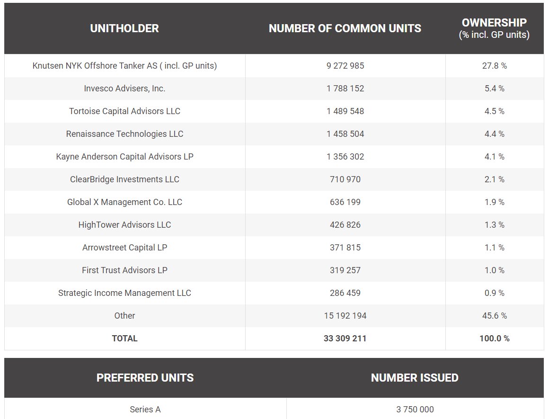The image size is (549, 419).
Task: Click the 27.8 % ownership cell
Action: click(495, 65)
